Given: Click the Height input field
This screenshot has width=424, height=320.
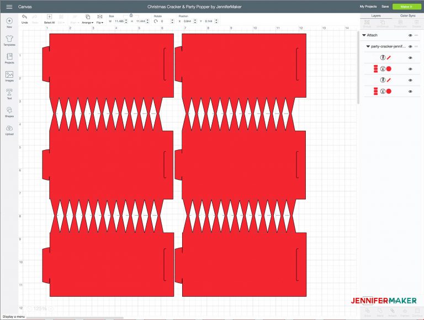Looking at the screenshot, I should 141,21.
